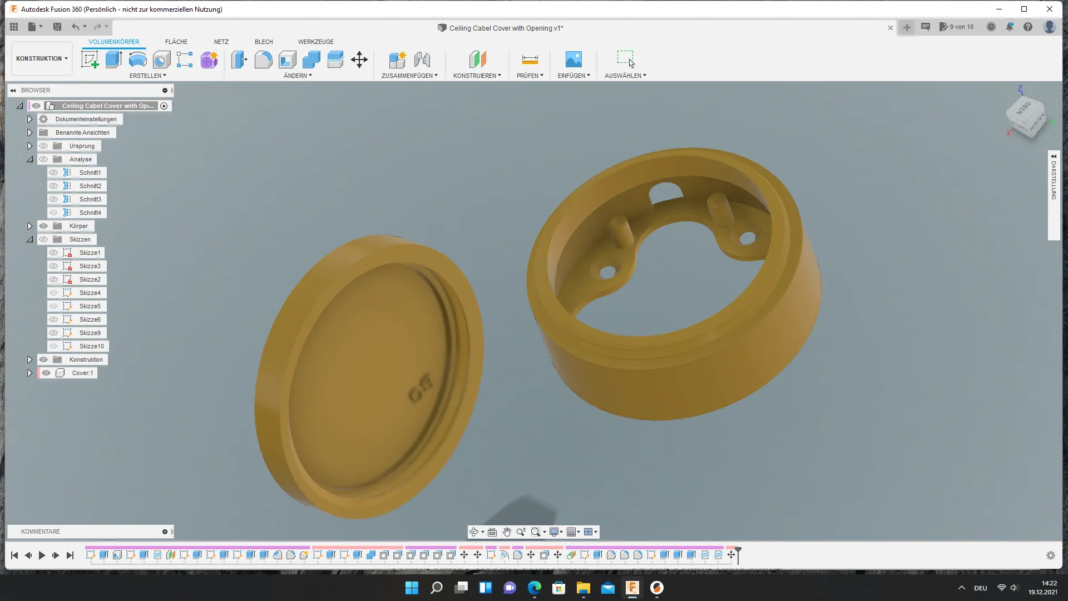Show the Skizze4 sketch via eye icon
Viewport: 1068px width, 601px height.
[53, 293]
